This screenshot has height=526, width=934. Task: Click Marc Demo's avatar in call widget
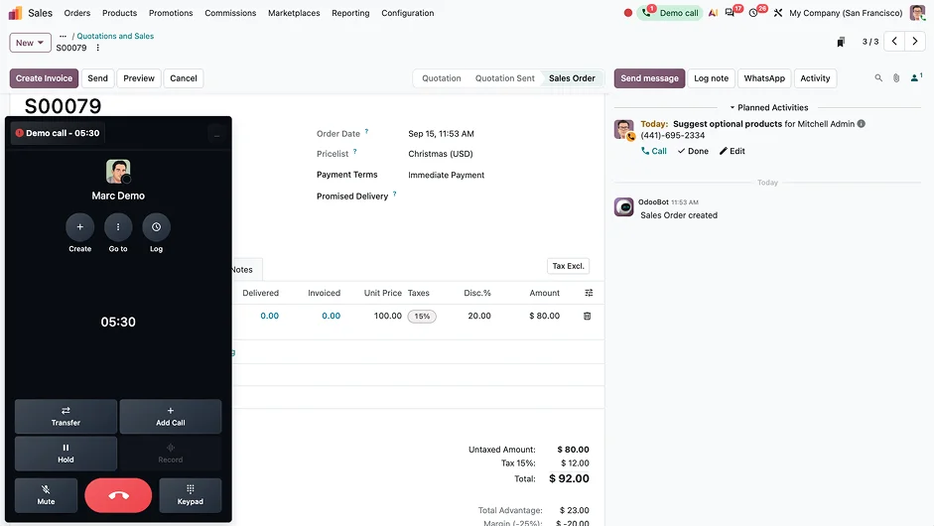[x=118, y=172]
